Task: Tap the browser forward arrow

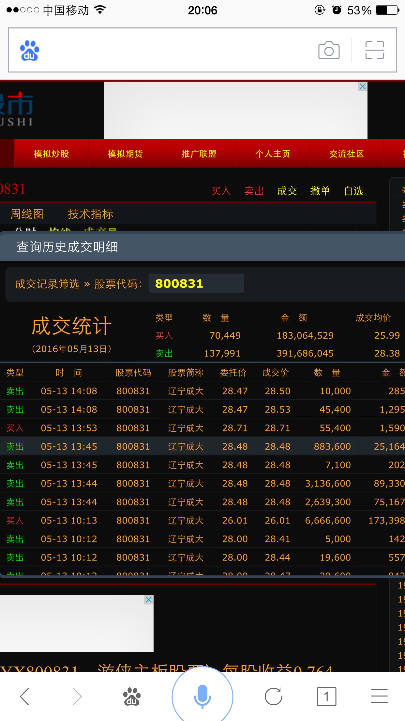Action: pyautogui.click(x=77, y=697)
